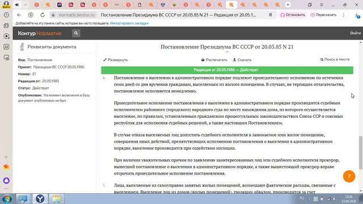Open the Yandex ID icon beside back arrow

click(31, 15)
